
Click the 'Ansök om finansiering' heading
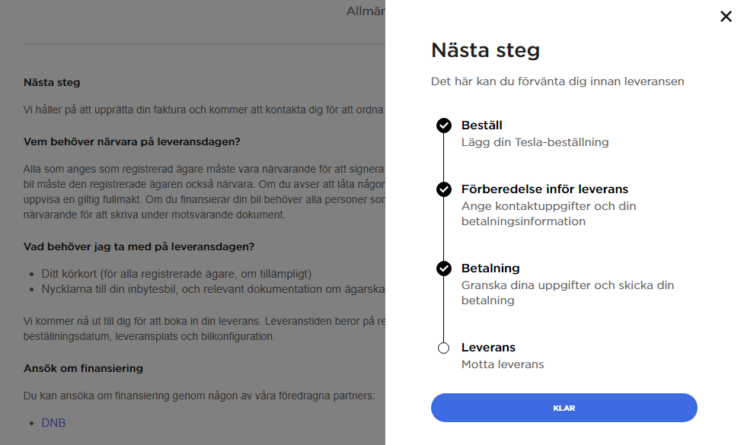click(83, 368)
